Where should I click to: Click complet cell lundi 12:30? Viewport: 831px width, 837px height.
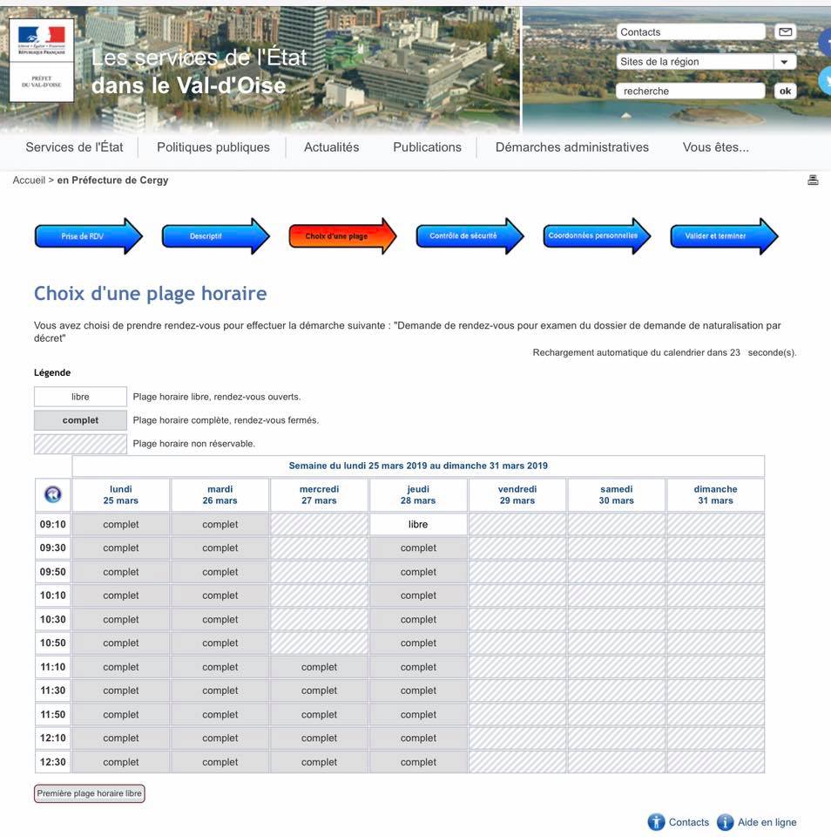(x=120, y=762)
